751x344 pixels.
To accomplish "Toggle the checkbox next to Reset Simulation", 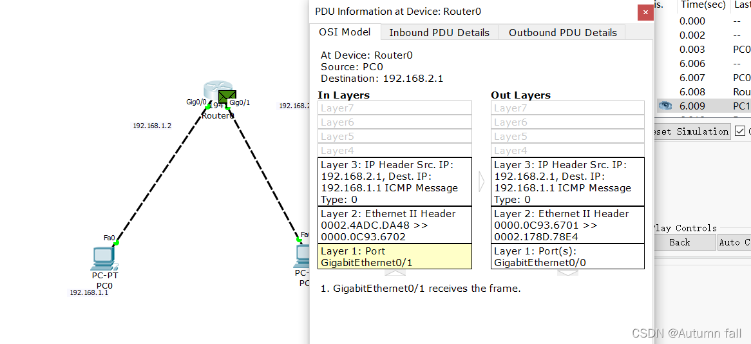I will pyautogui.click(x=740, y=131).
